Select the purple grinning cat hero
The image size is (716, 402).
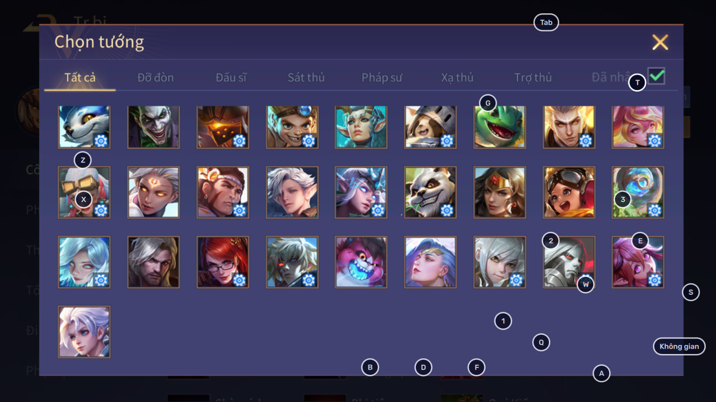361,262
